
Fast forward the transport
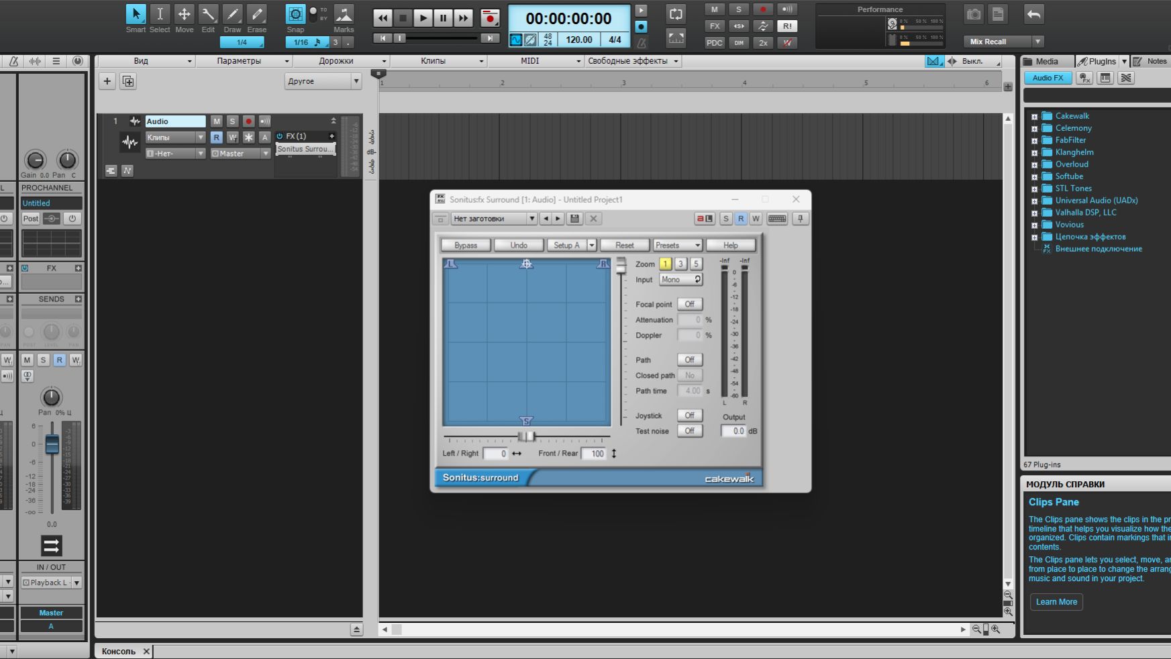pyautogui.click(x=464, y=18)
